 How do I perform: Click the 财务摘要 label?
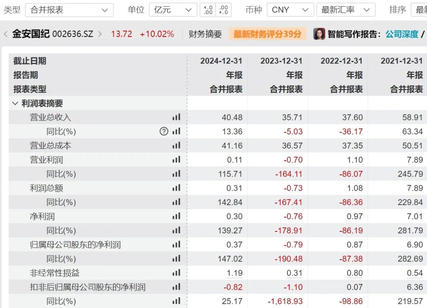coord(205,34)
